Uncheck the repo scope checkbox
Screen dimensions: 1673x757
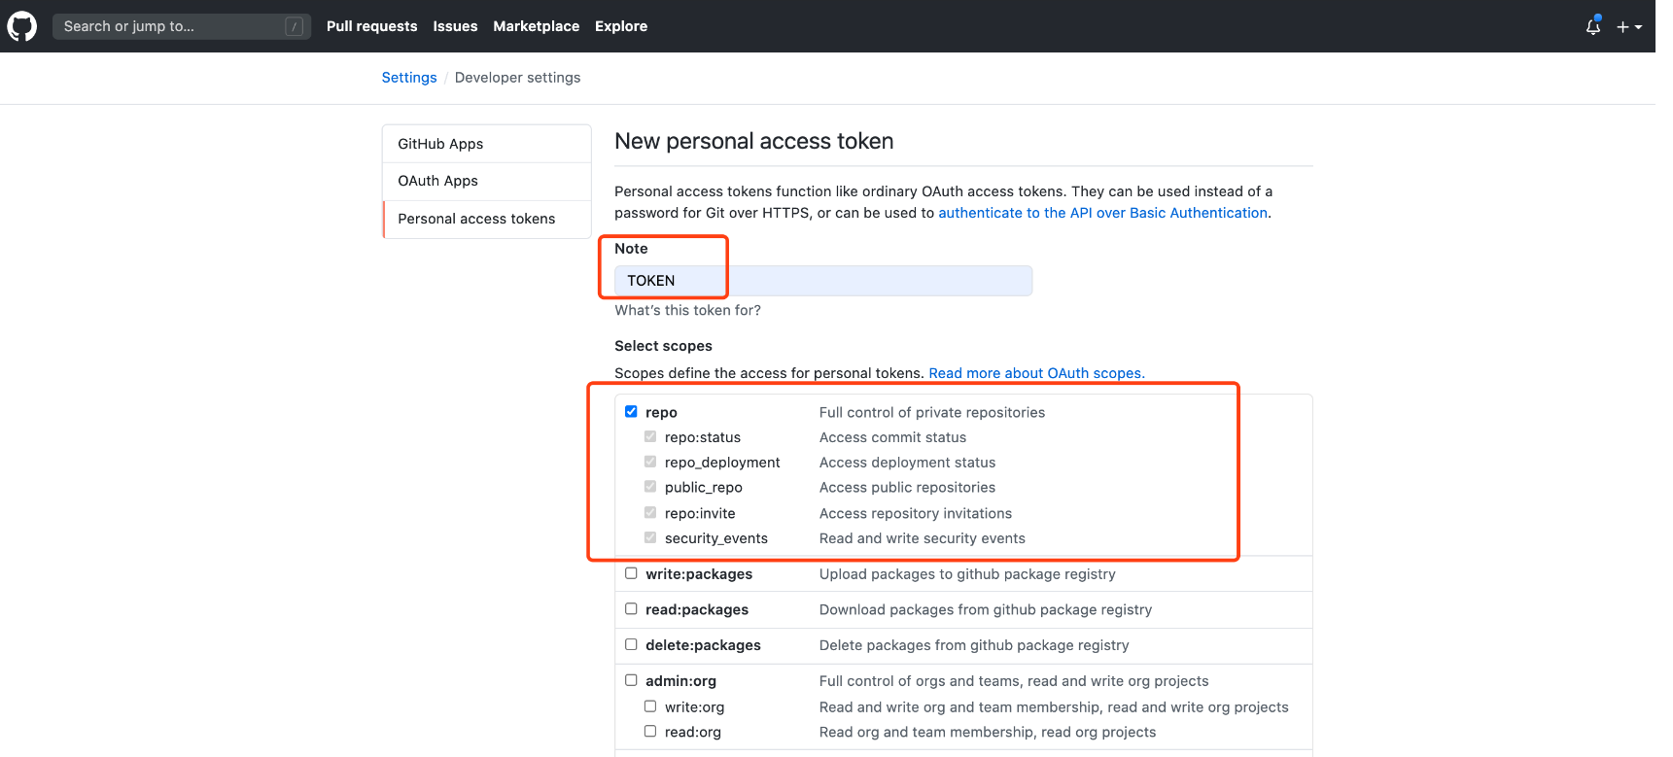631,412
